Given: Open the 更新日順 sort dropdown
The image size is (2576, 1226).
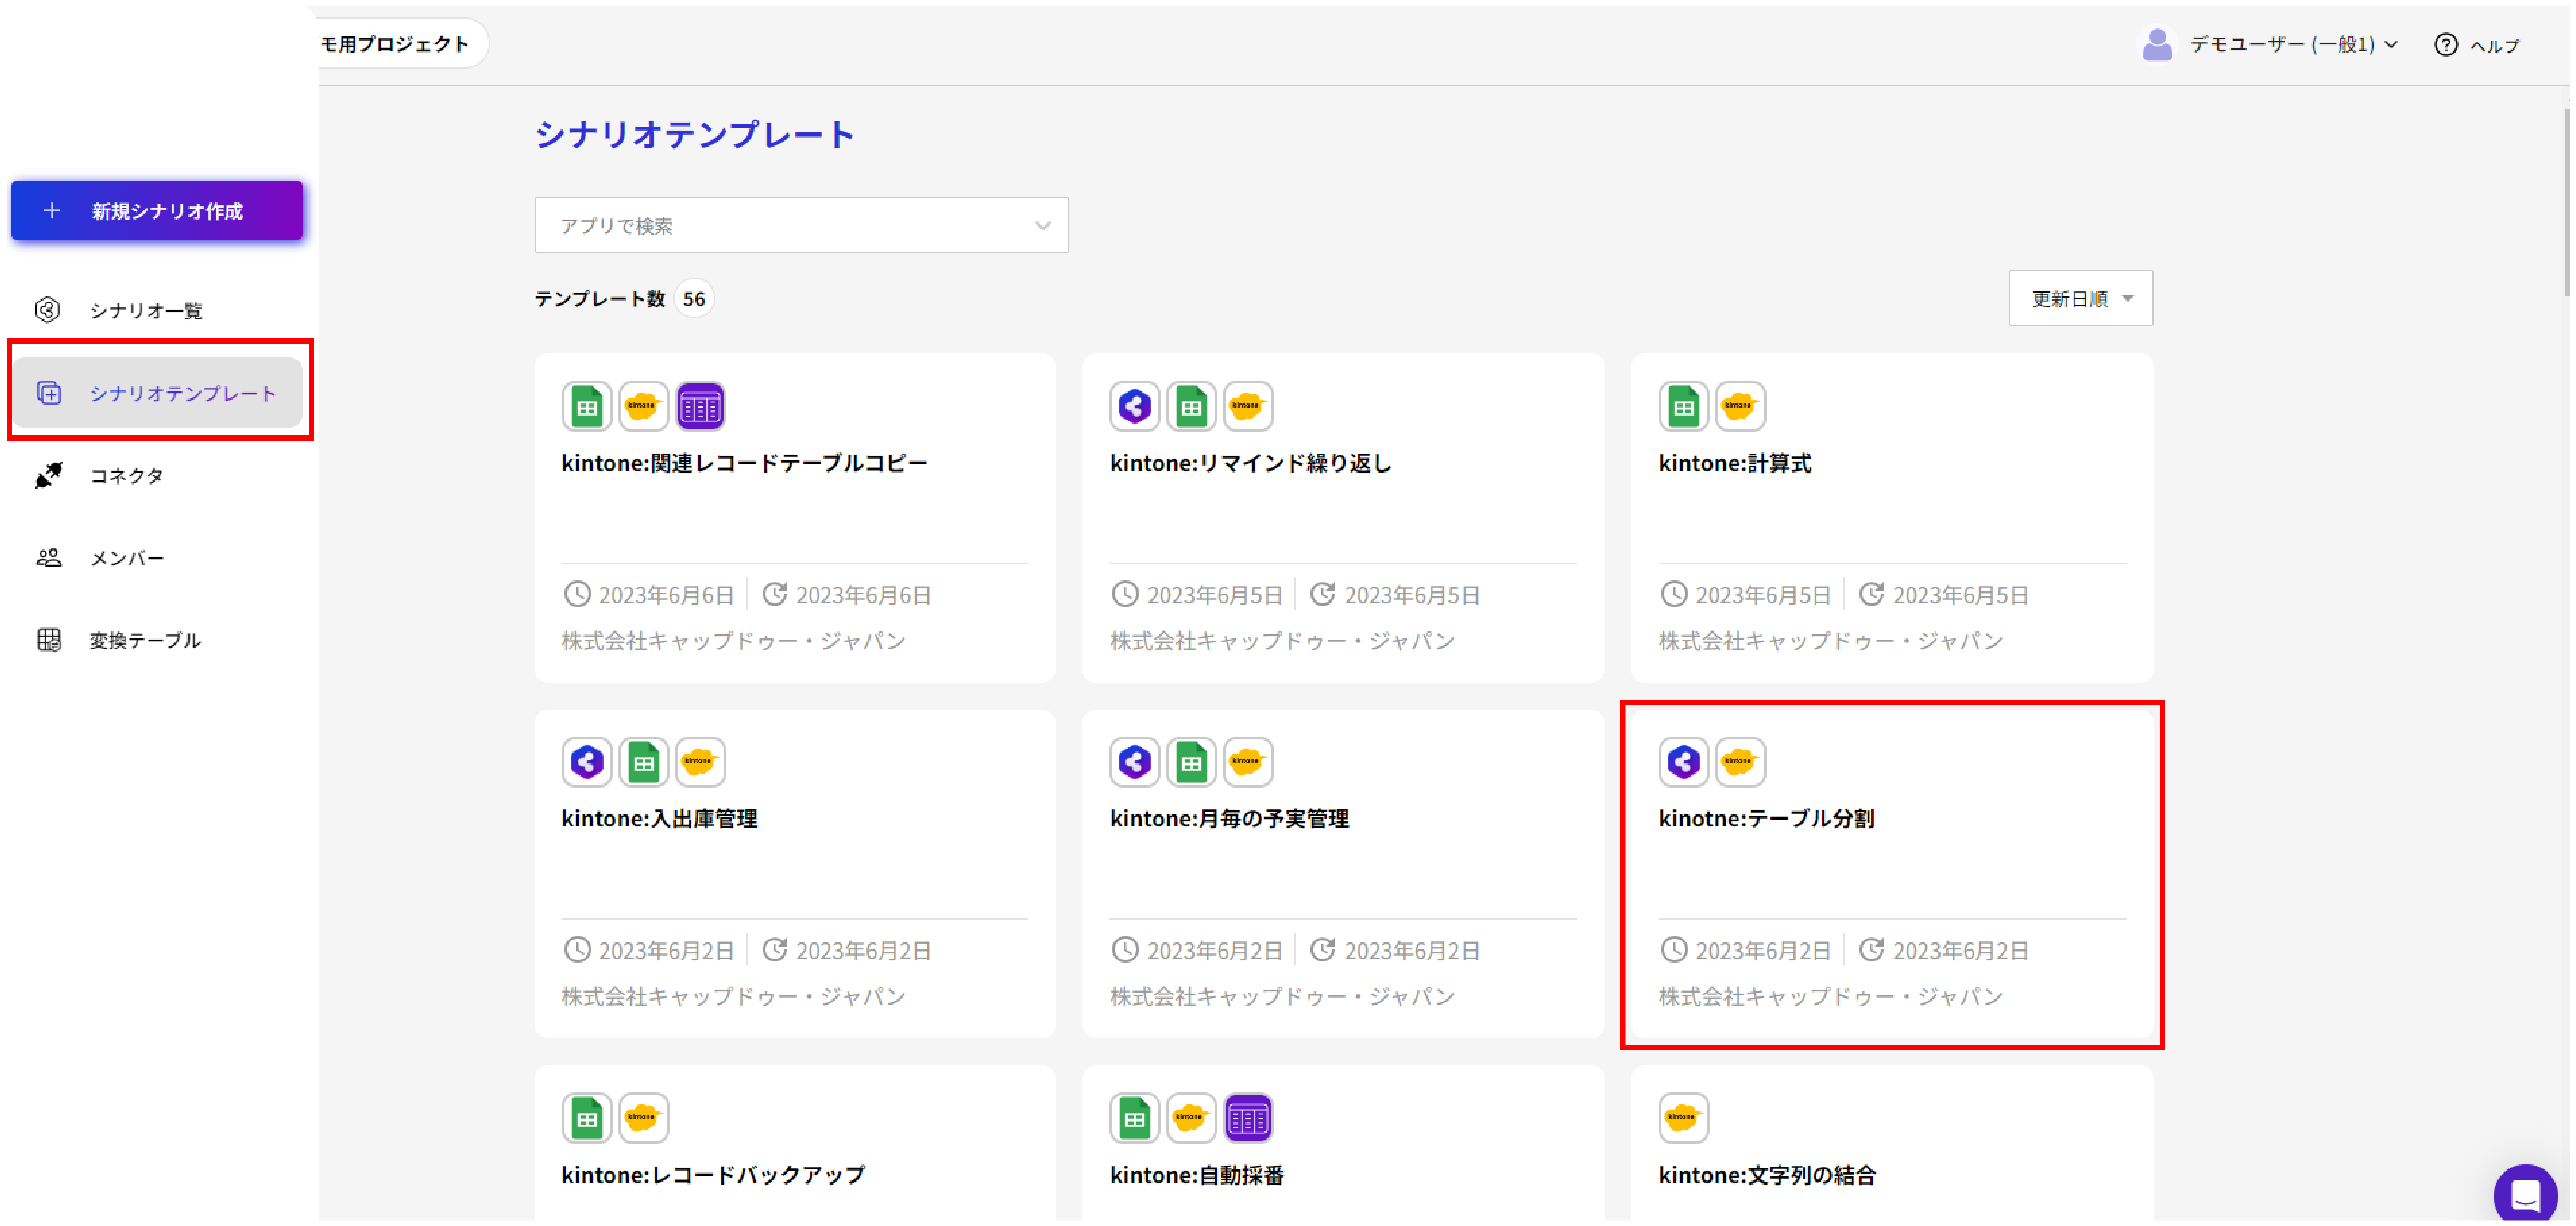Looking at the screenshot, I should [2080, 298].
